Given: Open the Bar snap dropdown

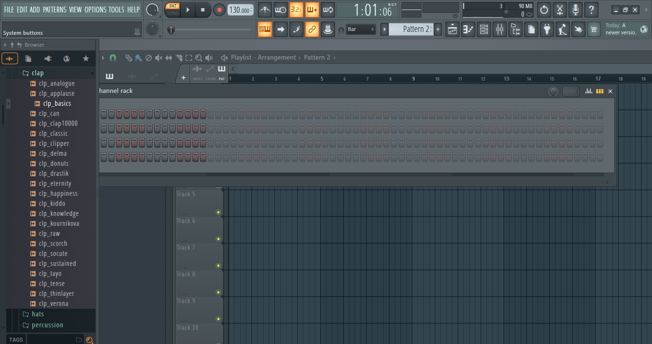Looking at the screenshot, I should click(x=360, y=30).
